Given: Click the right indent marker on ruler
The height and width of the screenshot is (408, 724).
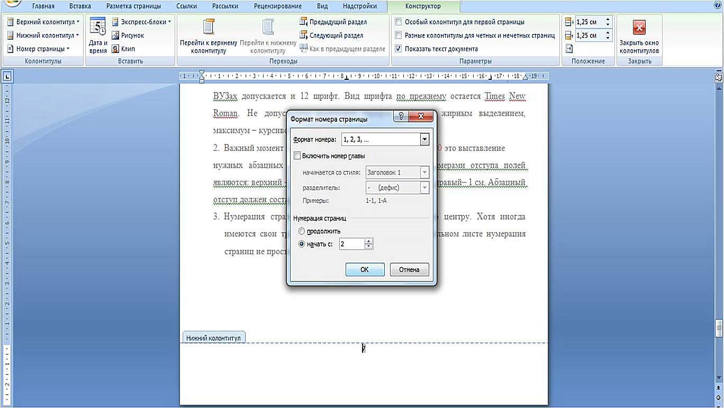Looking at the screenshot, I should (x=525, y=77).
